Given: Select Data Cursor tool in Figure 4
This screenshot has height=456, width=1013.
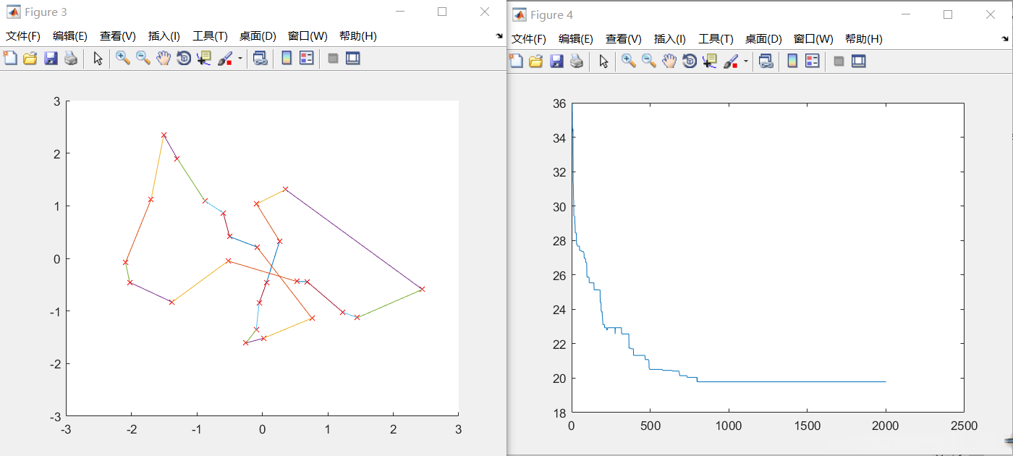Looking at the screenshot, I should 709,61.
